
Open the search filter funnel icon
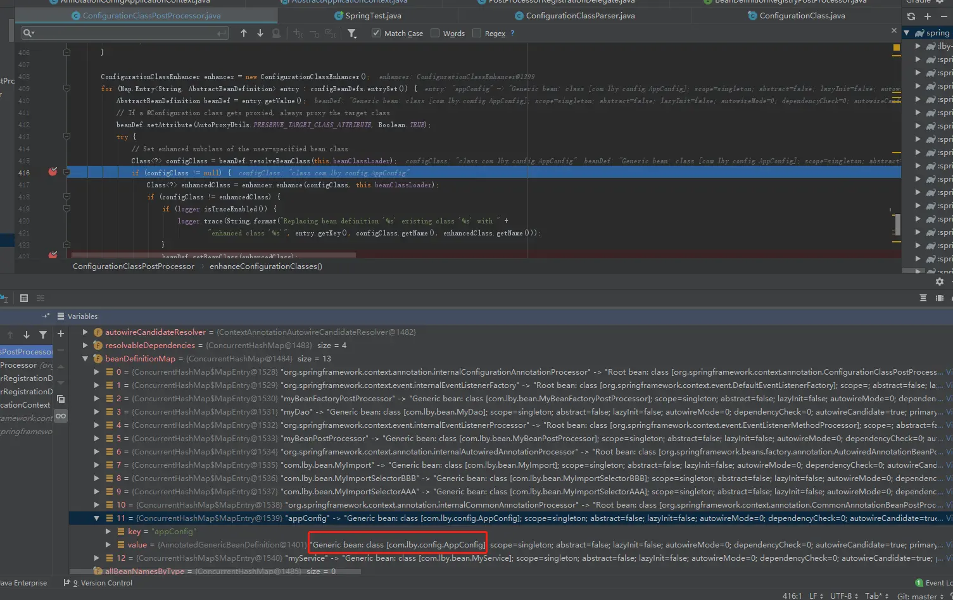click(352, 34)
